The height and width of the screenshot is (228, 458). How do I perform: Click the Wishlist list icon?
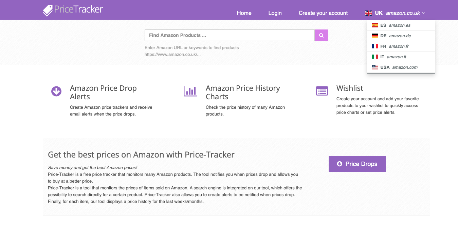click(x=322, y=90)
